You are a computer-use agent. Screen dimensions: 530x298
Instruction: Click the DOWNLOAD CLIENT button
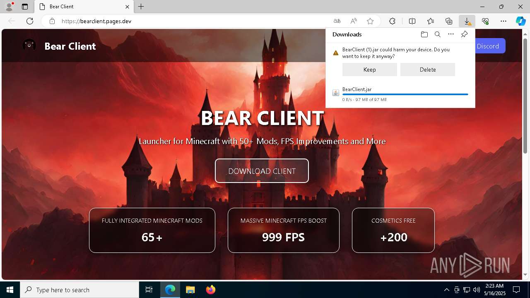pyautogui.click(x=262, y=171)
